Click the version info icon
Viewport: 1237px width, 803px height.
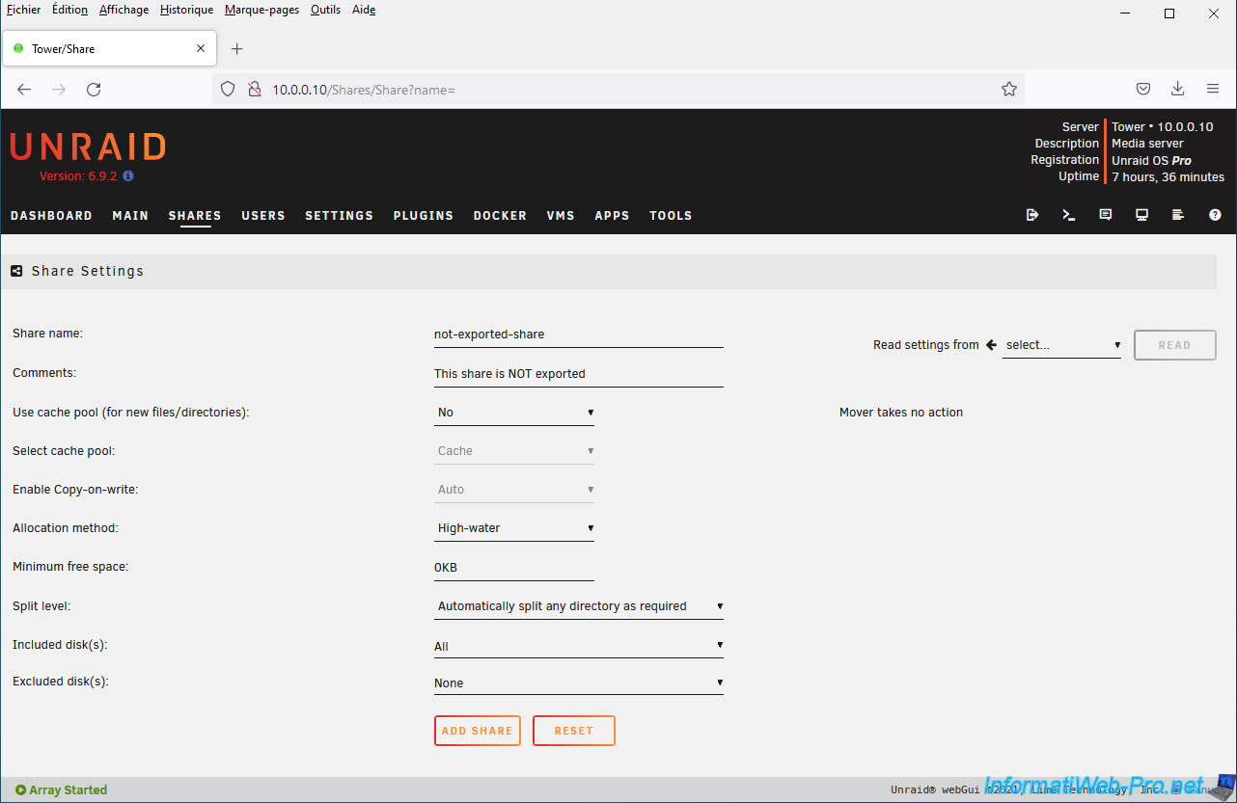[128, 176]
